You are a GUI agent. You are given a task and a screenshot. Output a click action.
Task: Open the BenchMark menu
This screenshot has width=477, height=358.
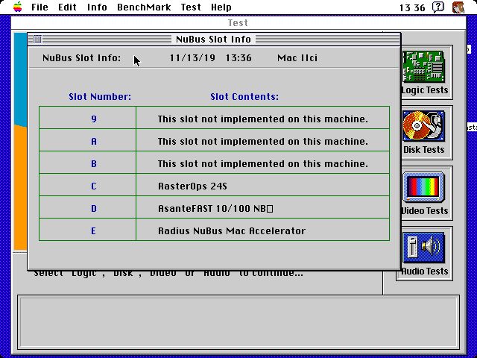pos(144,7)
